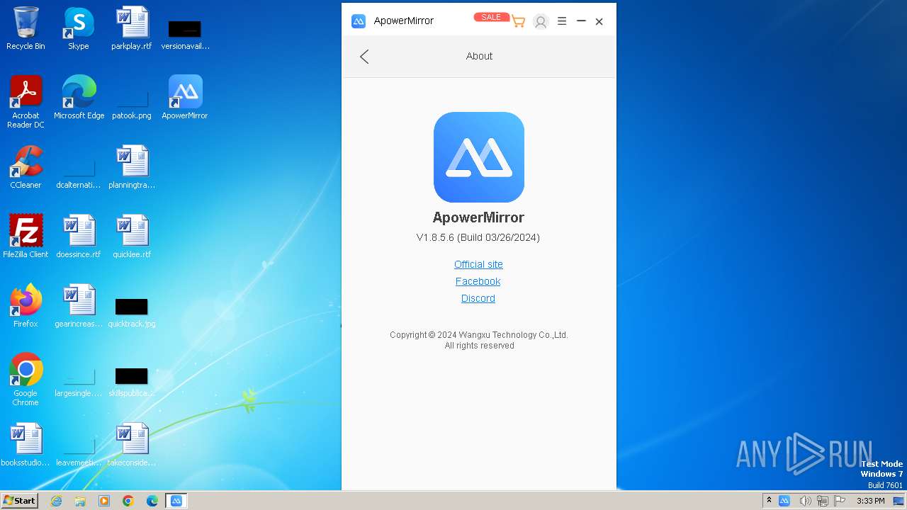Image resolution: width=907 pixels, height=510 pixels.
Task: Select the dcalternati file icon
Action: point(79,173)
